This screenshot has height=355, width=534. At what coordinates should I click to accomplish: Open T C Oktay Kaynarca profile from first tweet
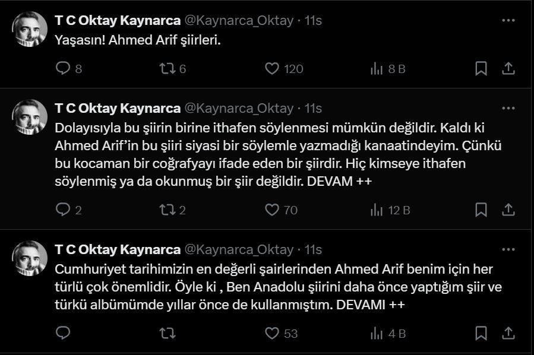[118, 20]
